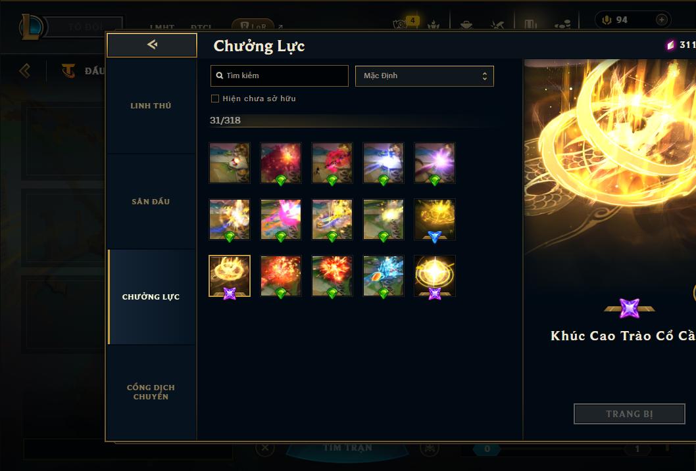The image size is (696, 471).
Task: Click the back arrow in the panel header
Action: click(152, 44)
